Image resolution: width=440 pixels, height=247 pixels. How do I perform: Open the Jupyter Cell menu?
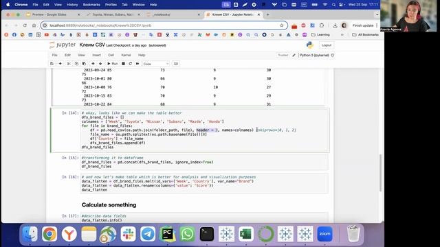pyautogui.click(x=111, y=55)
